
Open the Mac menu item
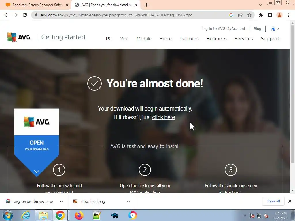point(124,39)
